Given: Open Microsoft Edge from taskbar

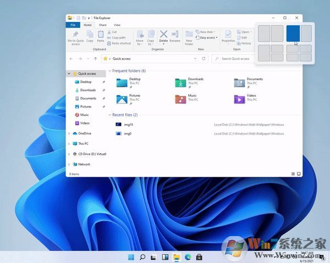Looking at the screenshot, I should [x=188, y=257].
